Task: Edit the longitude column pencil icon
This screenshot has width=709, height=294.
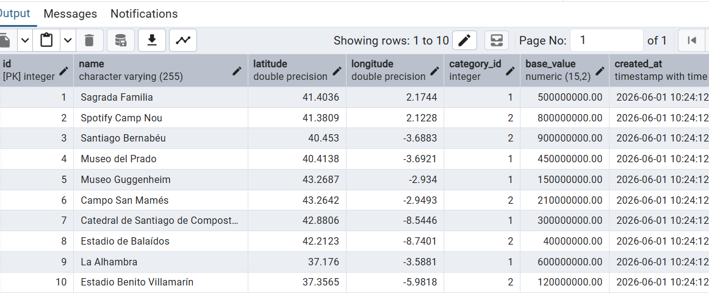Action: pyautogui.click(x=434, y=71)
